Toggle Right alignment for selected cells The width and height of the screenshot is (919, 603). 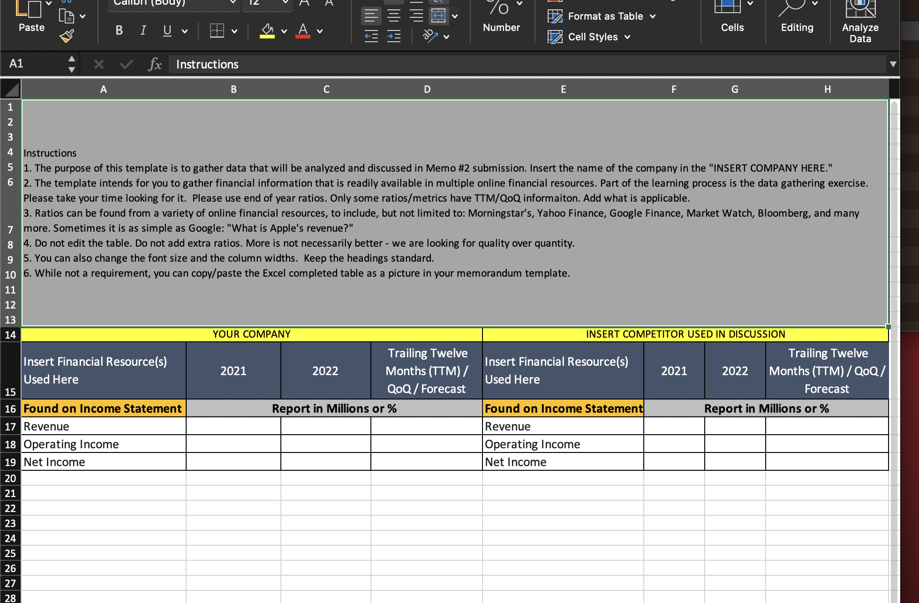416,15
